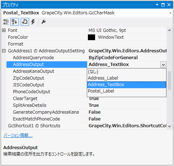Image resolution: width=174 pixels, height=166 pixels.
Task: Select the AddressOutput property name
Action: coord(47,65)
